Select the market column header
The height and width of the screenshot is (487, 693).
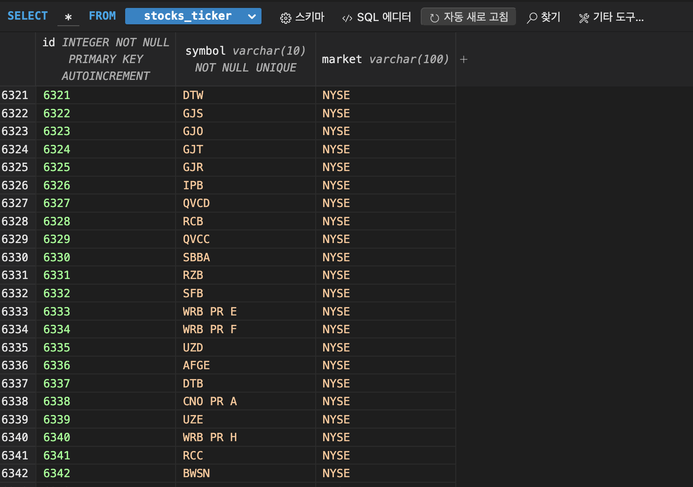click(386, 59)
